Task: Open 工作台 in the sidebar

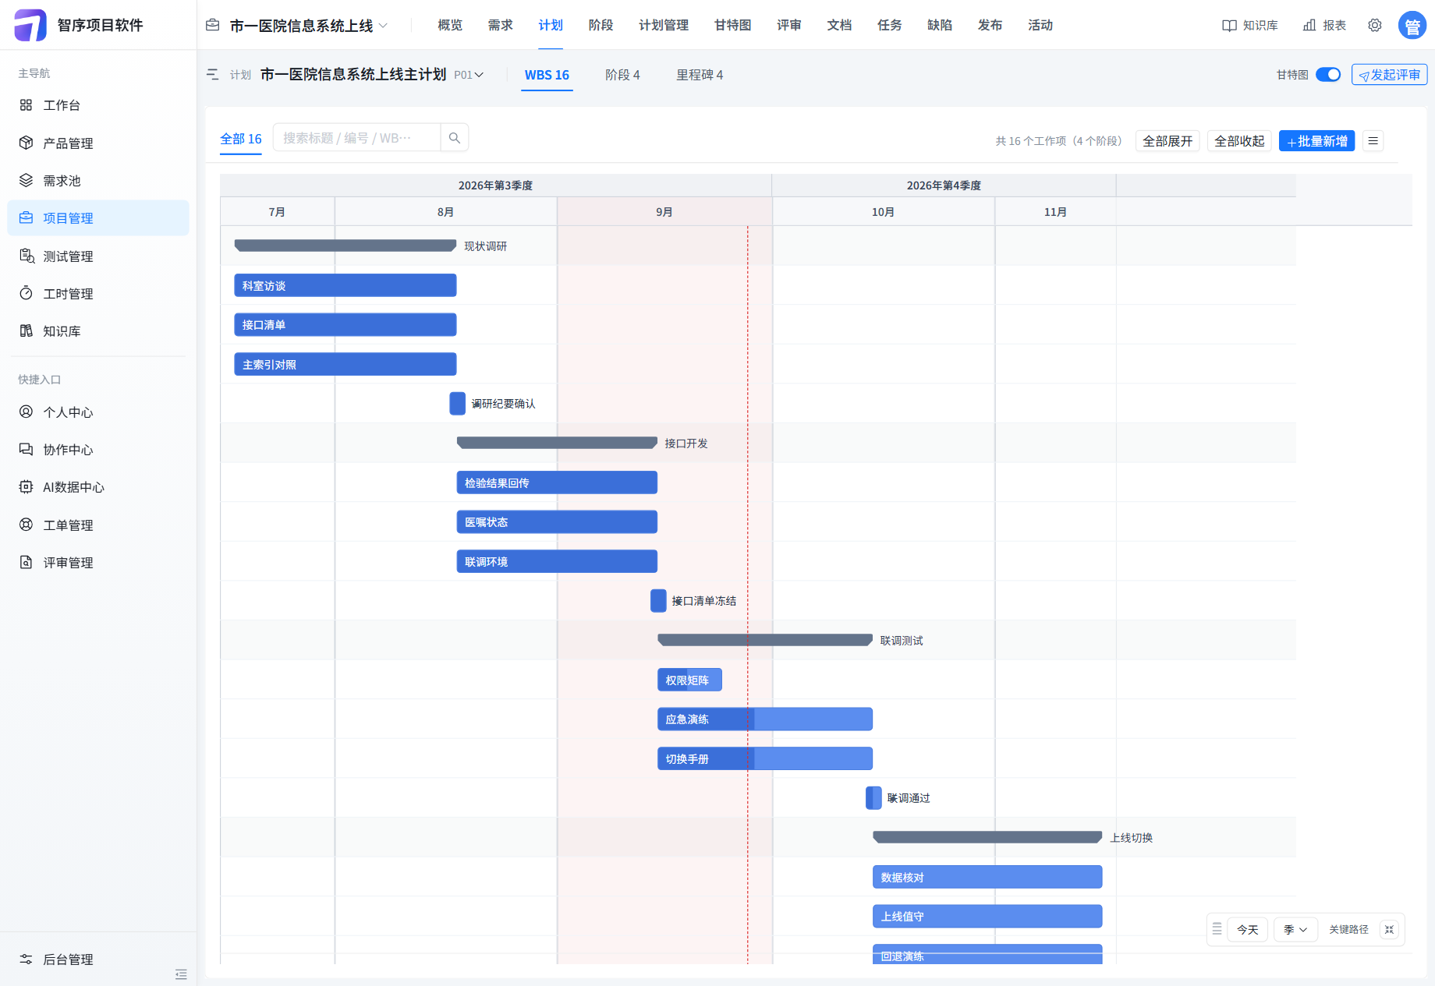Action: coord(97,105)
